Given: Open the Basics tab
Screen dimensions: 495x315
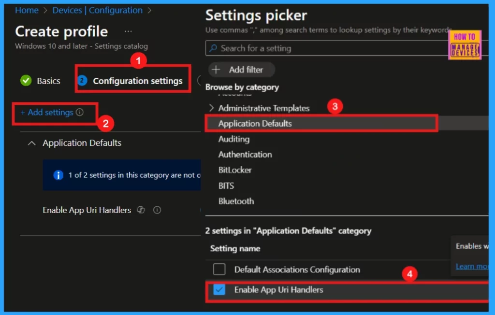Looking at the screenshot, I should tap(48, 81).
